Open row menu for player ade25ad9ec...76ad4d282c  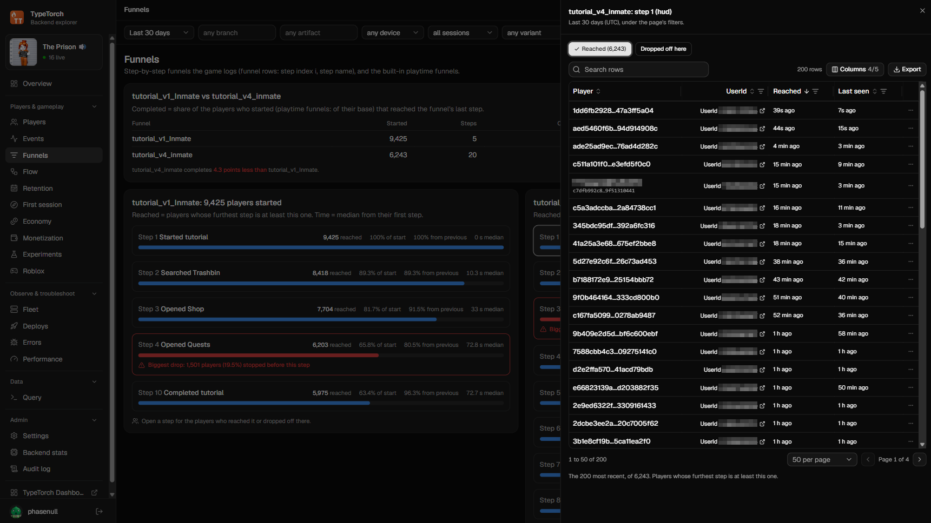(x=910, y=146)
